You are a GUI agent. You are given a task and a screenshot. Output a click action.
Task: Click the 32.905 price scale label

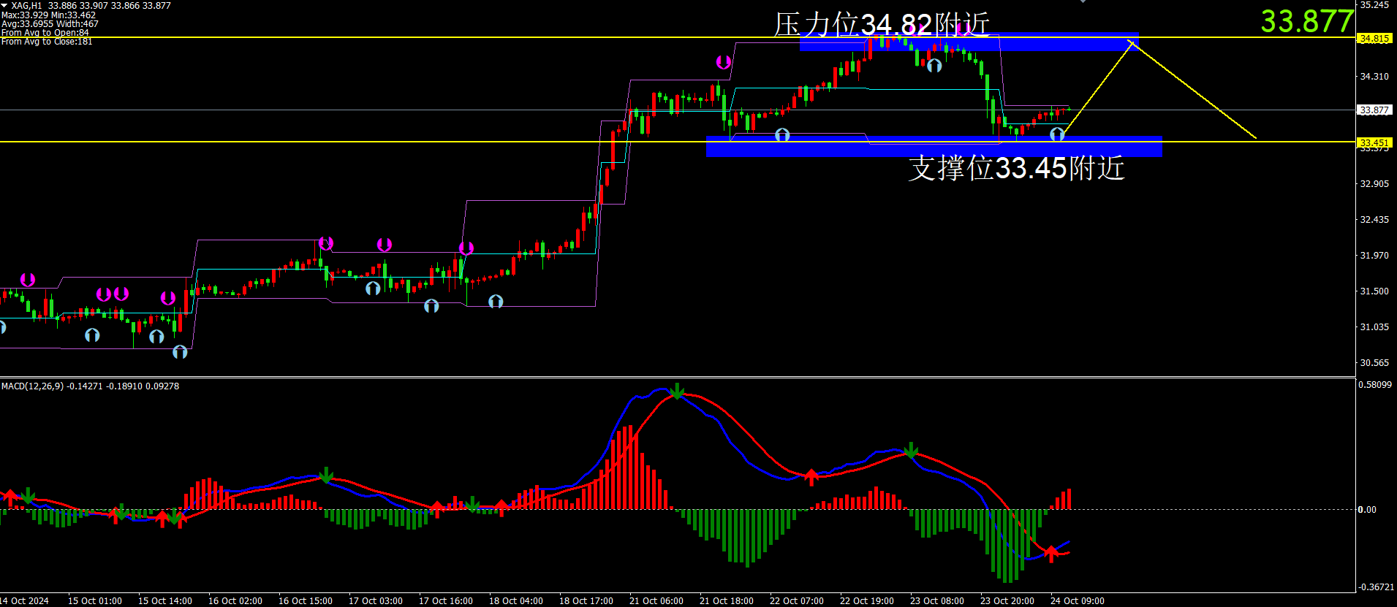click(1374, 183)
